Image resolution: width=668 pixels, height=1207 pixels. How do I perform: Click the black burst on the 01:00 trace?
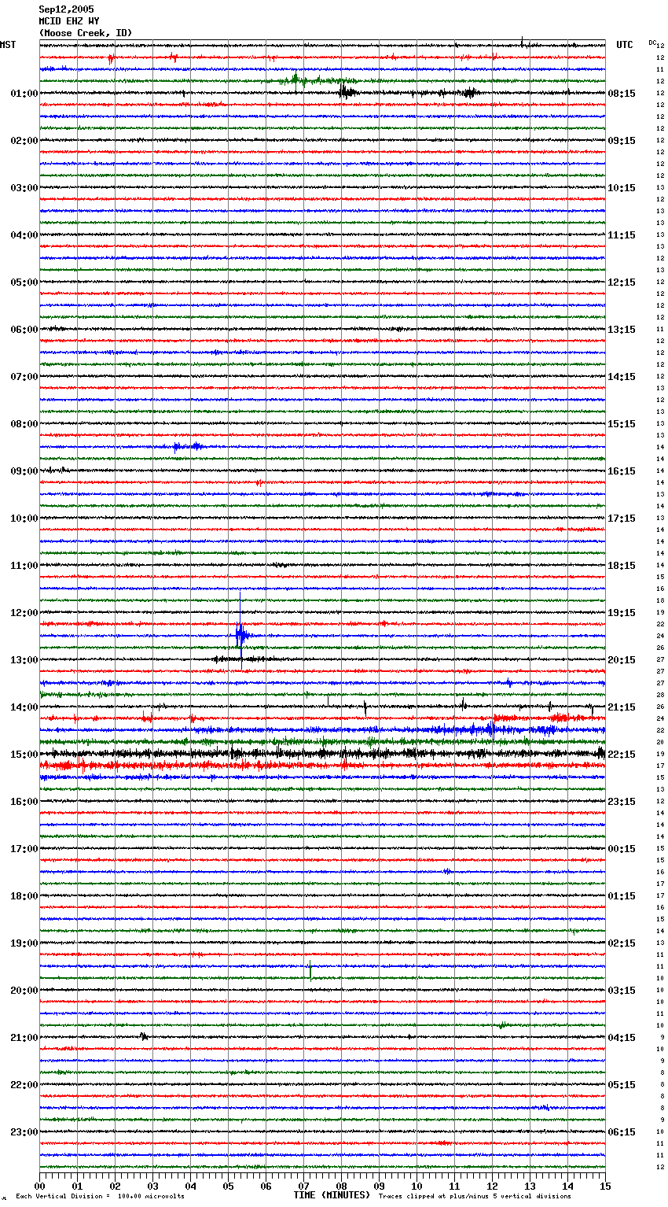[347, 92]
